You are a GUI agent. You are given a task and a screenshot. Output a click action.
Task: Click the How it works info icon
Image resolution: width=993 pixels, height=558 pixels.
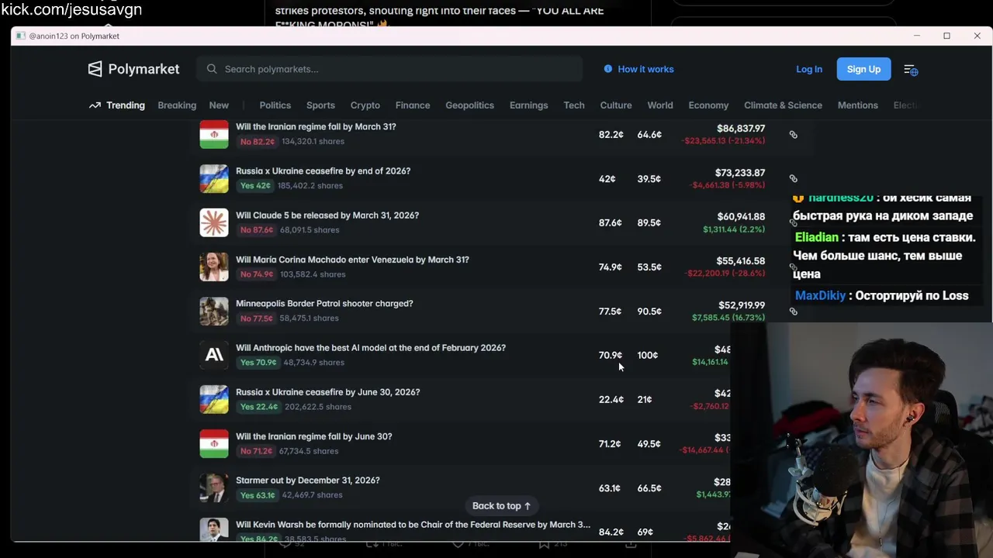click(607, 69)
